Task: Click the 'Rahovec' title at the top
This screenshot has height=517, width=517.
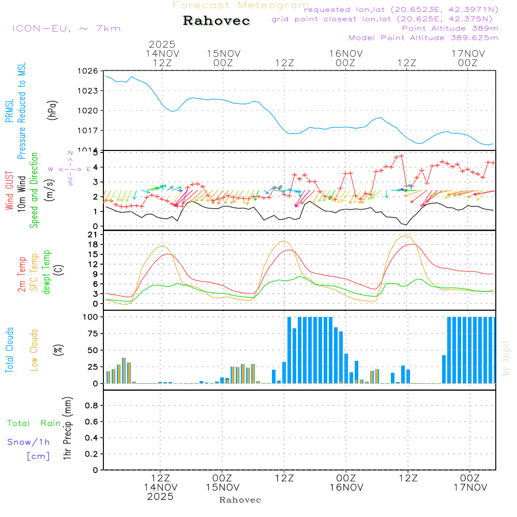Action: (217, 21)
